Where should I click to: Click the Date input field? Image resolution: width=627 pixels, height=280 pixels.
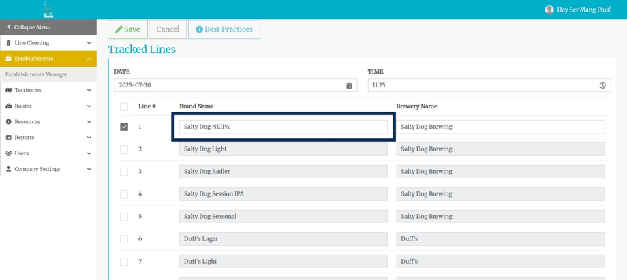pos(236,85)
